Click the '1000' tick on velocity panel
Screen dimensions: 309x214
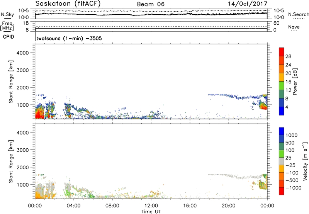click(22, 185)
